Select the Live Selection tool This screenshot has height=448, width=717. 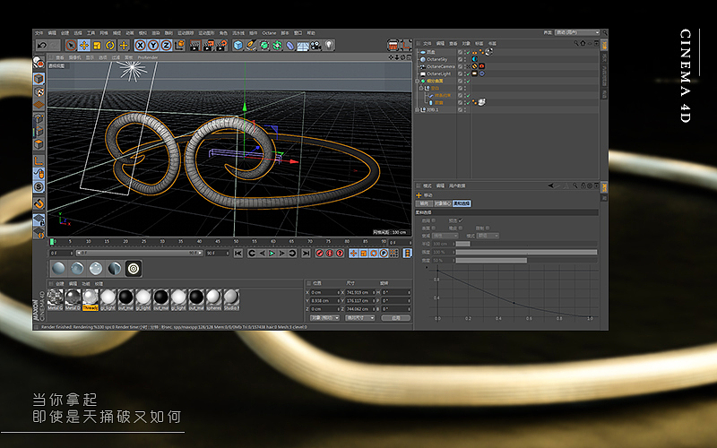point(71,46)
